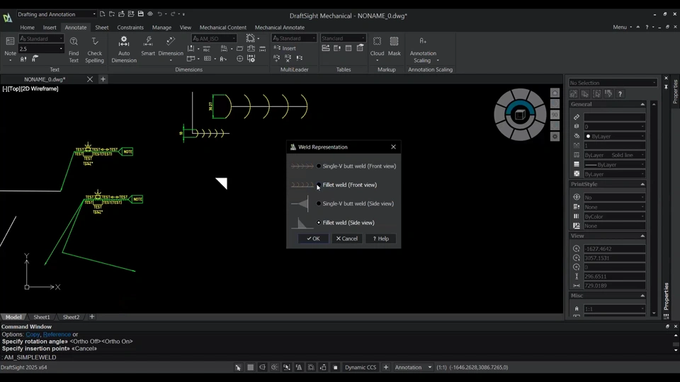
Task: Open the Home ribbon tab
Action: pyautogui.click(x=28, y=28)
